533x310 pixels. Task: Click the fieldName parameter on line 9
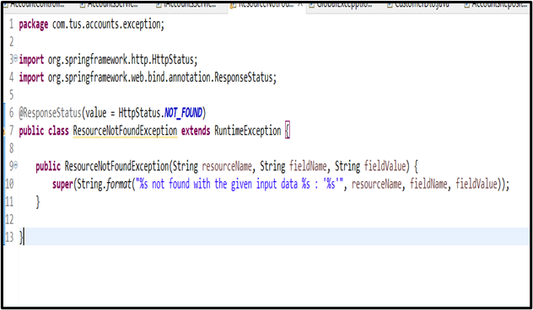click(308, 167)
